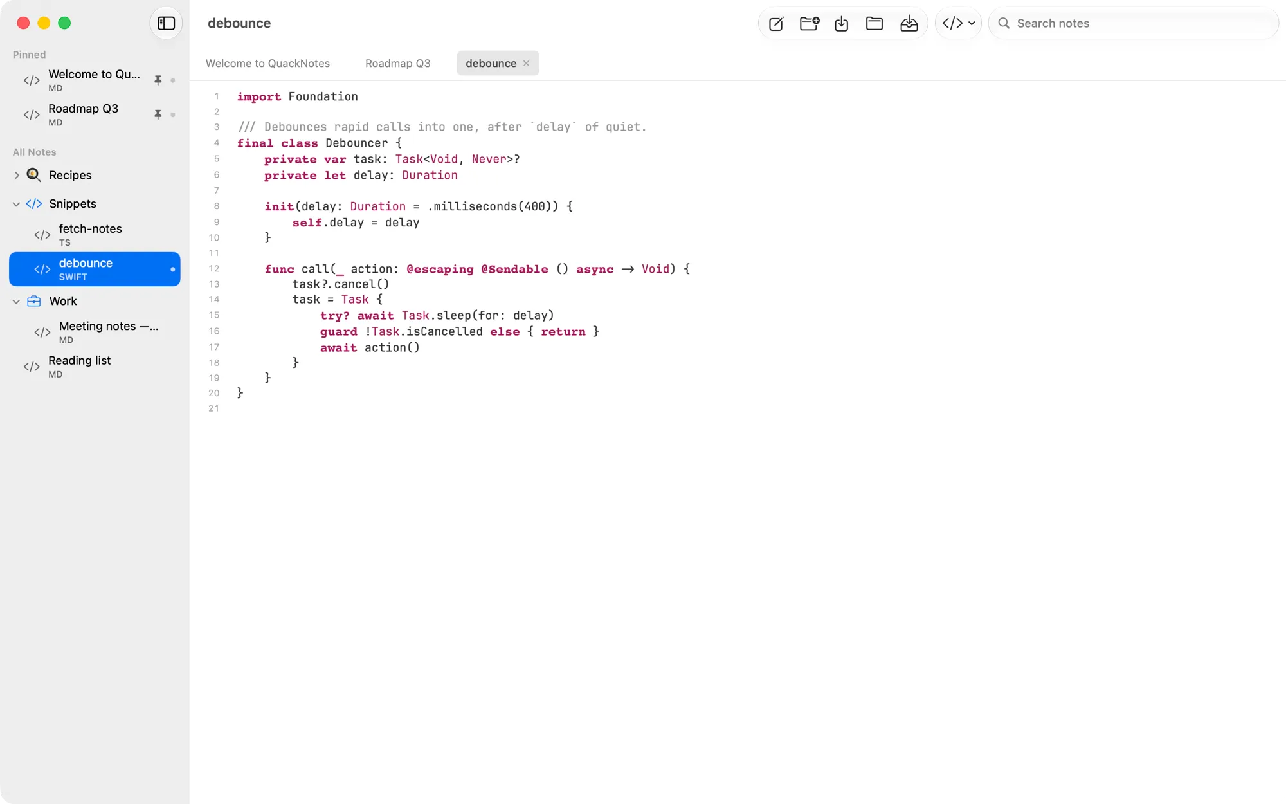1286x804 pixels.
Task: Collapse the Snippets folder chevron
Action: click(x=17, y=204)
